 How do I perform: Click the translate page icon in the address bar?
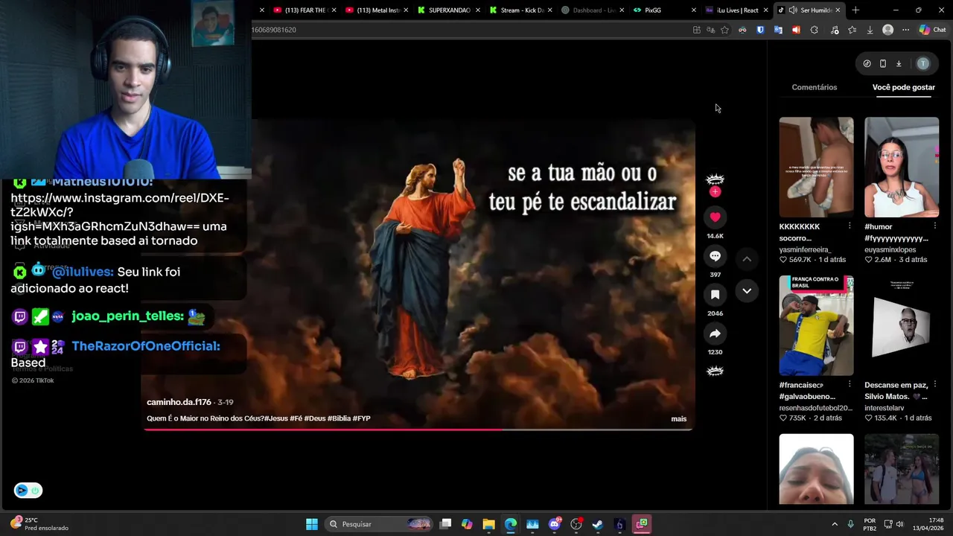pos(710,30)
